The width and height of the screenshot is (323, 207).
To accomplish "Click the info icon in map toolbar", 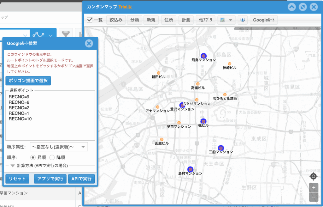I will (x=243, y=20).
